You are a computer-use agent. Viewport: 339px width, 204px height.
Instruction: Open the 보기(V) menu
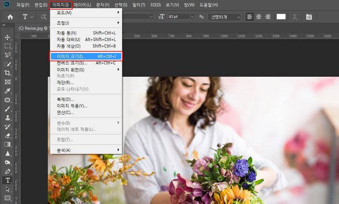[x=172, y=5]
